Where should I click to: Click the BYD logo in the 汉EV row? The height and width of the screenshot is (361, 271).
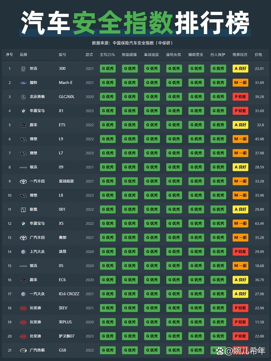pos(23,308)
